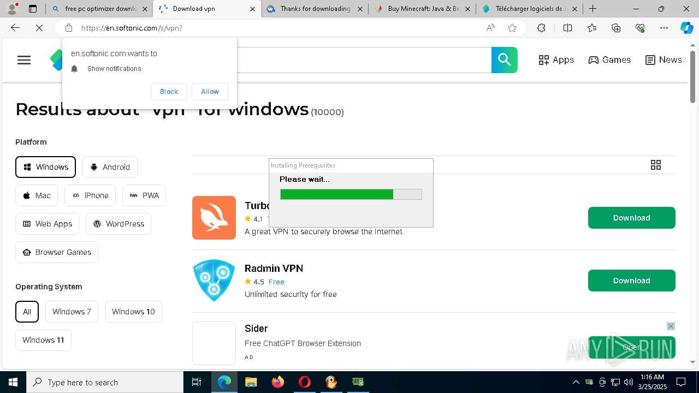Image resolution: width=699 pixels, height=393 pixels.
Task: Go back to previous page
Action: click(x=15, y=28)
